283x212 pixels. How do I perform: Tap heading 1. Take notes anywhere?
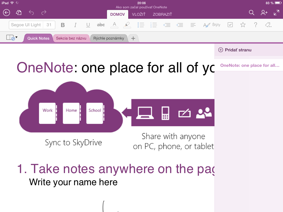click(x=116, y=169)
